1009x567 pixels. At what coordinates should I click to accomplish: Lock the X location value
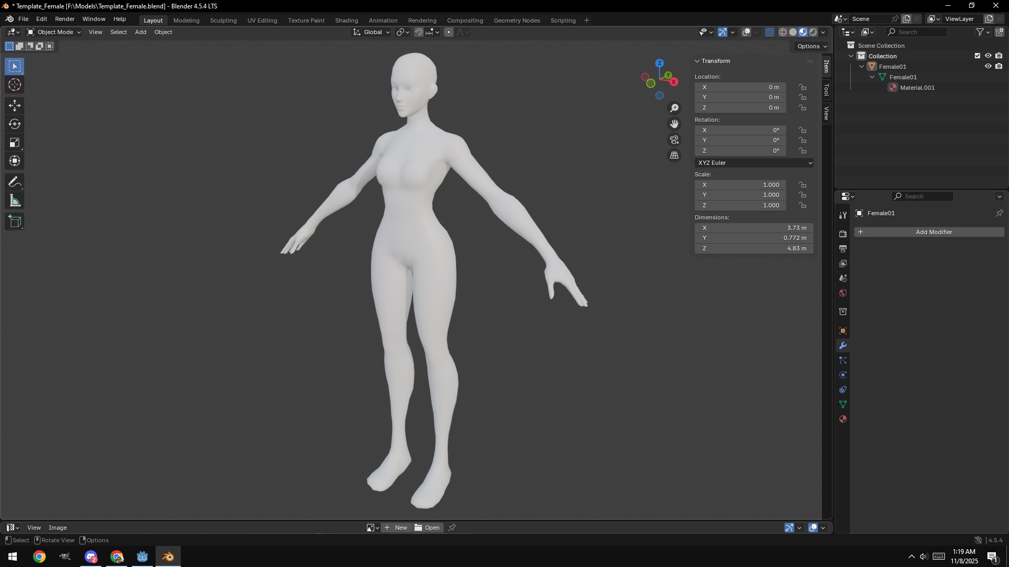pos(802,87)
